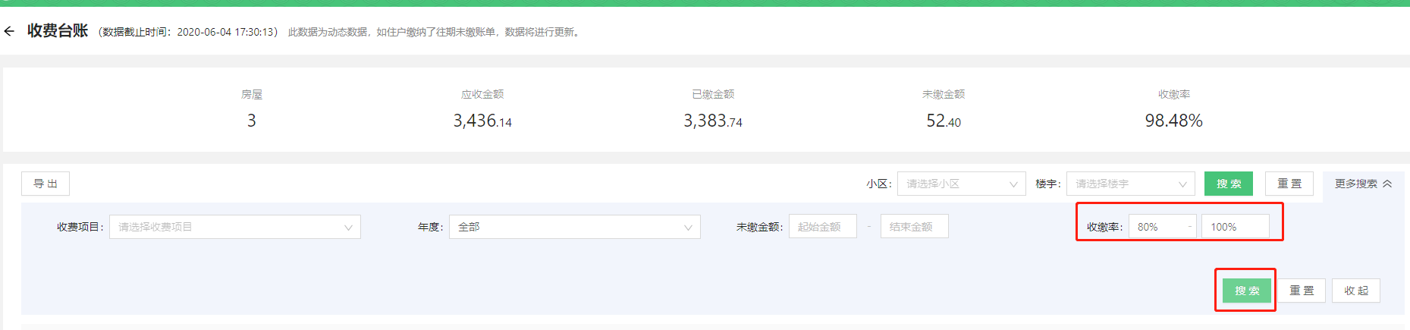Screen dimensions: 1410x330
Task: Click the chevron arrow in 收费项目 dropdown
Action: pos(348,227)
